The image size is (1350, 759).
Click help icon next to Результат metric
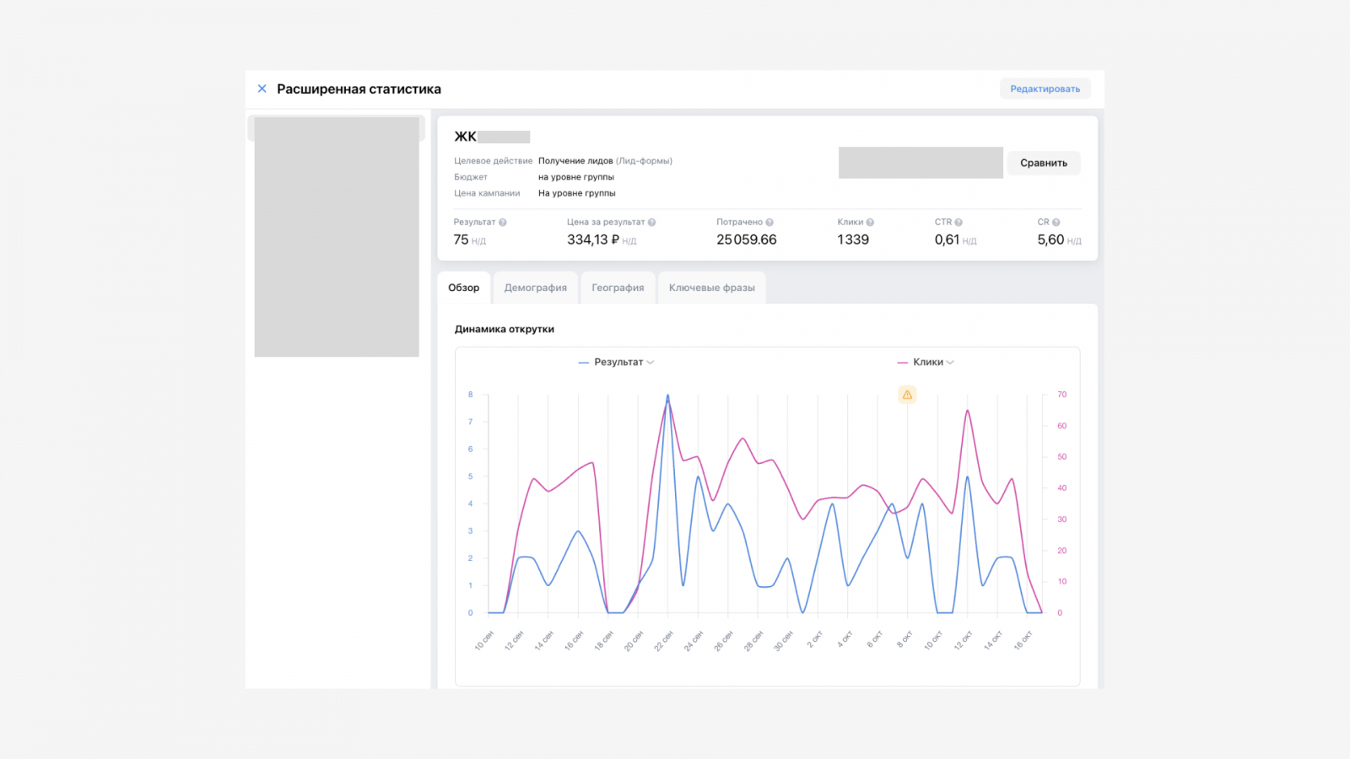tap(503, 223)
